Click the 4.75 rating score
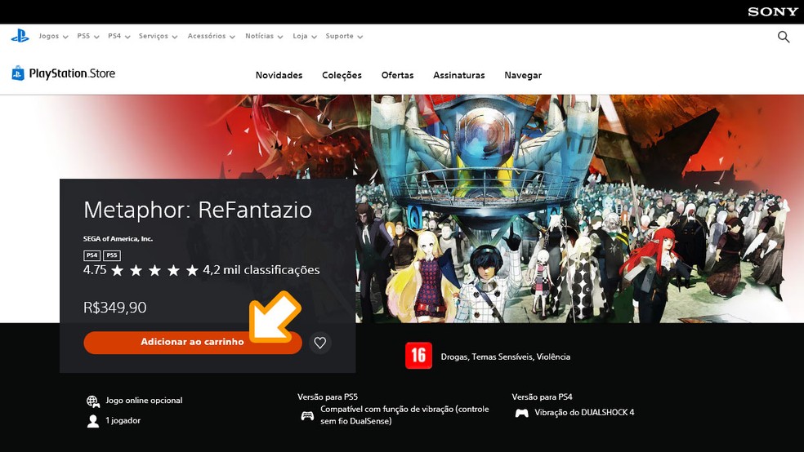 click(95, 270)
